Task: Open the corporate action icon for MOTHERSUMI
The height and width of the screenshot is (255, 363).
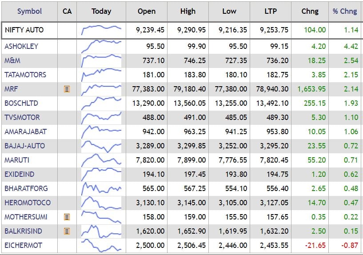Action: pos(67,217)
